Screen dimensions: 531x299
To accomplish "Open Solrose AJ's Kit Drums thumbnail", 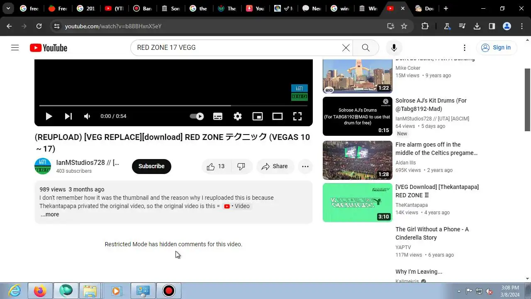I will tap(358, 116).
